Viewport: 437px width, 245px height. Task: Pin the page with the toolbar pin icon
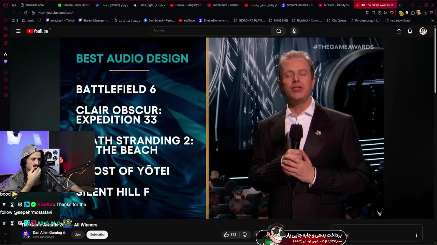[367, 13]
